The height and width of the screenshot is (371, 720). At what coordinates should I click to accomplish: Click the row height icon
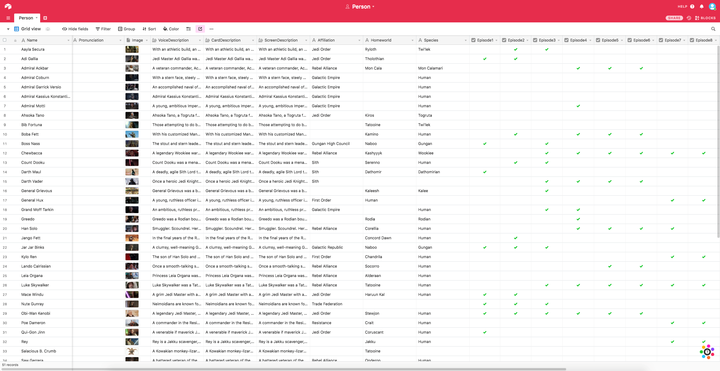point(188,29)
